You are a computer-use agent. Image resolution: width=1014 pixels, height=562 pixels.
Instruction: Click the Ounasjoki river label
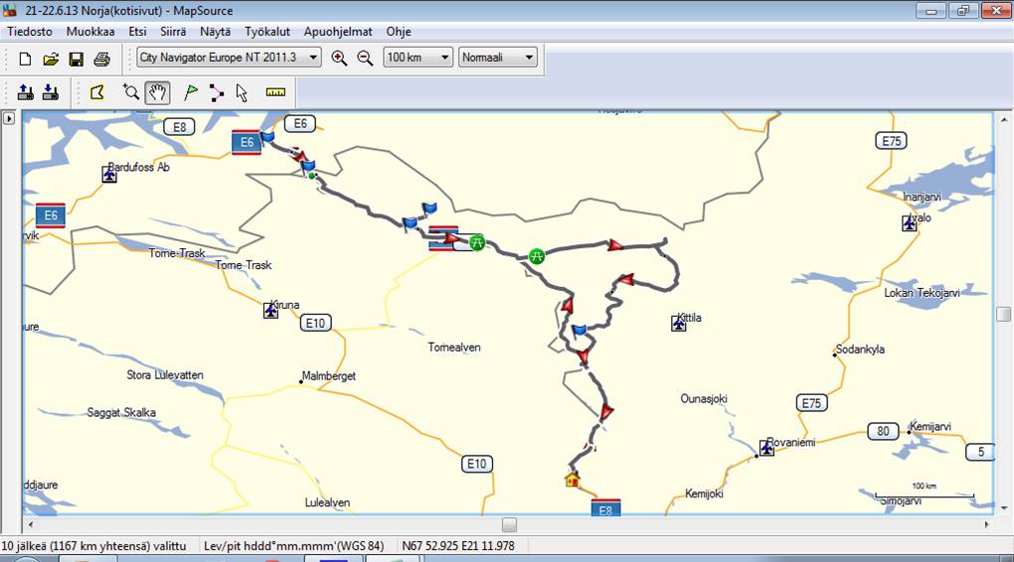tap(704, 399)
